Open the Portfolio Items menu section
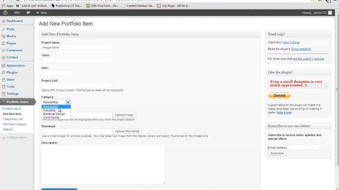The image size is (339, 190). click(x=17, y=102)
